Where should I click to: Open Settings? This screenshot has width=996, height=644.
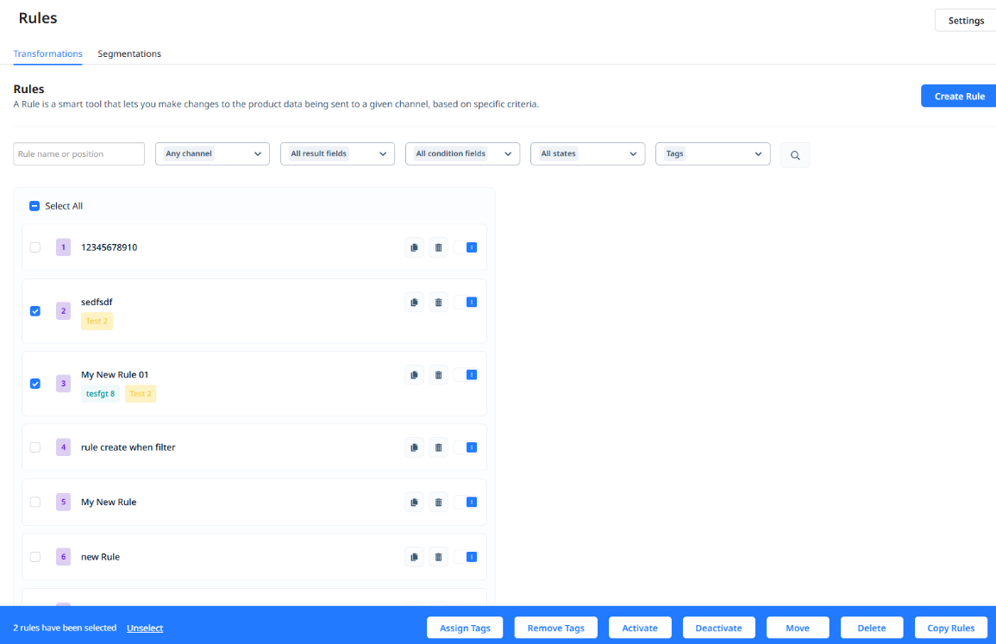click(966, 21)
